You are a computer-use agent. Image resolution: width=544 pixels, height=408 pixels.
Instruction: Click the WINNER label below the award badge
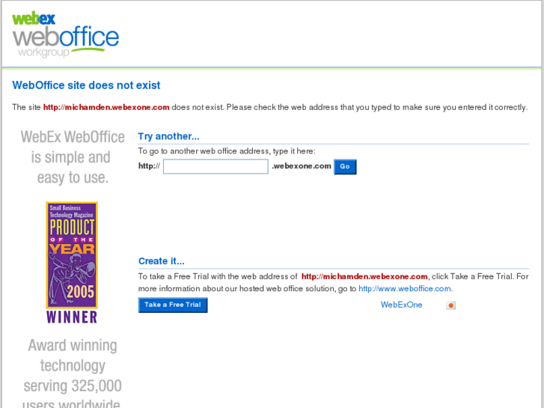72,317
